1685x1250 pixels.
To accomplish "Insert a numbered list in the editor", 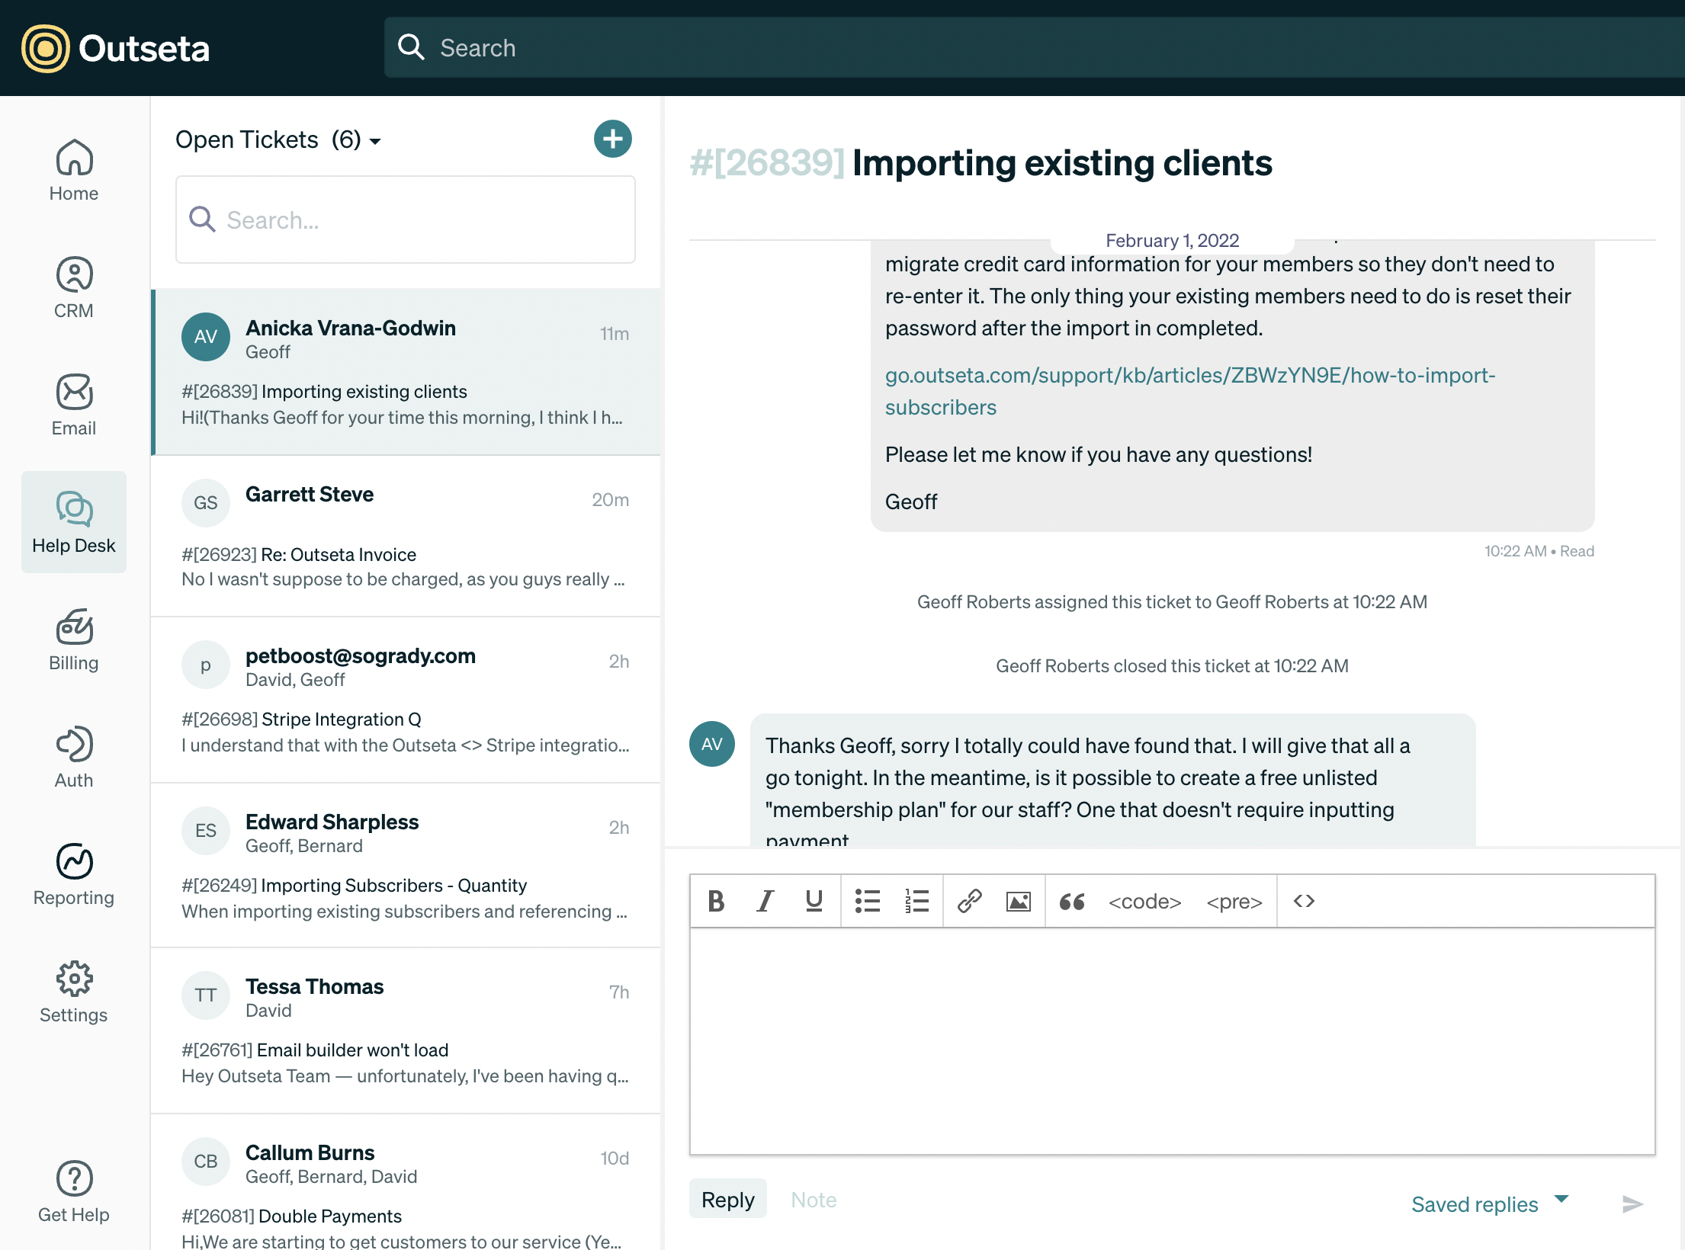I will tap(916, 902).
